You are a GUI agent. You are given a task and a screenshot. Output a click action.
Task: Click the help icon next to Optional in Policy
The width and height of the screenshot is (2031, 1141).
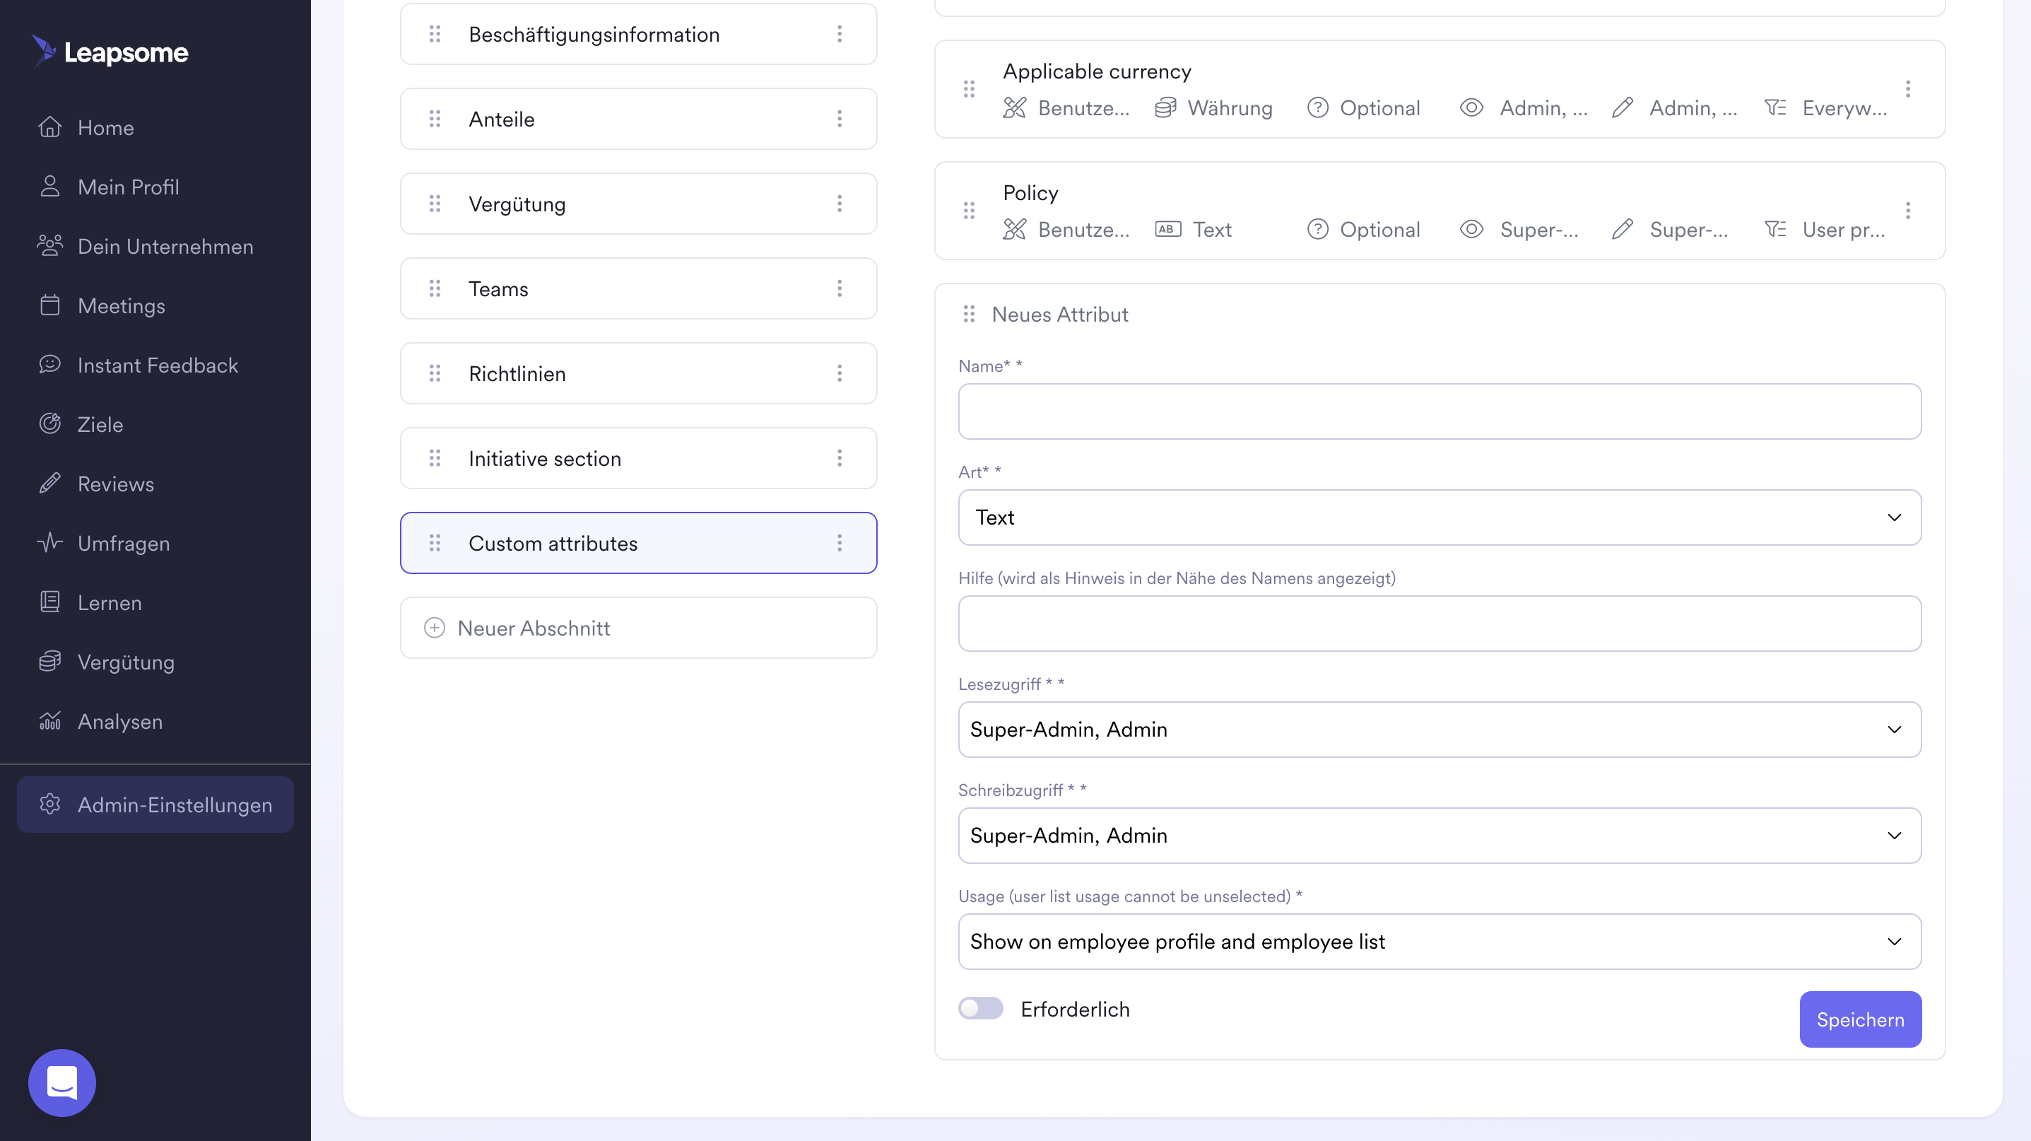1317,230
